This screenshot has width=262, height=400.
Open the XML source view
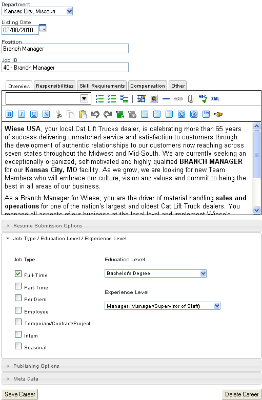[x=215, y=99]
